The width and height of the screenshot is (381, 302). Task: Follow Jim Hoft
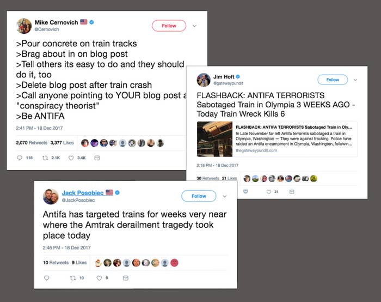(333, 80)
